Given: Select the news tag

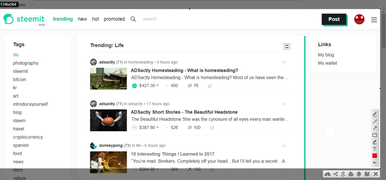Looking at the screenshot, I should pyautogui.click(x=18, y=162).
